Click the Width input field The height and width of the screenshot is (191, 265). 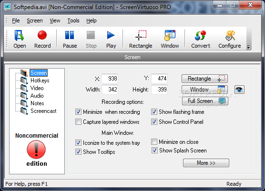coord(110,90)
